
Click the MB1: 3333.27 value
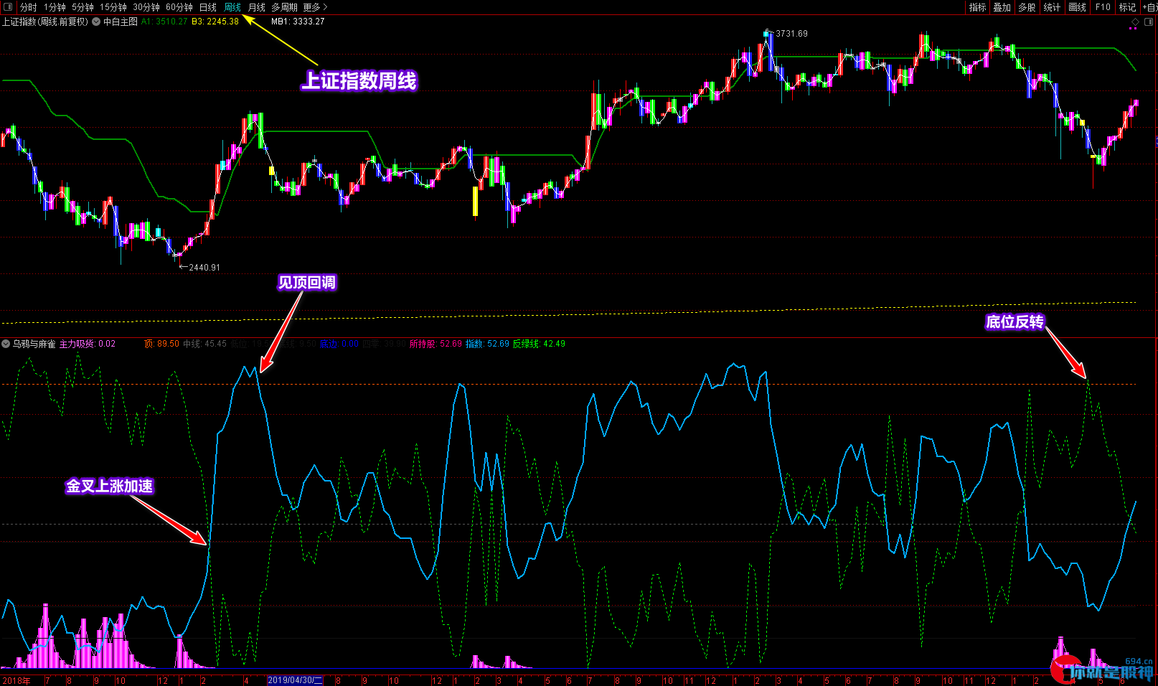(x=298, y=22)
